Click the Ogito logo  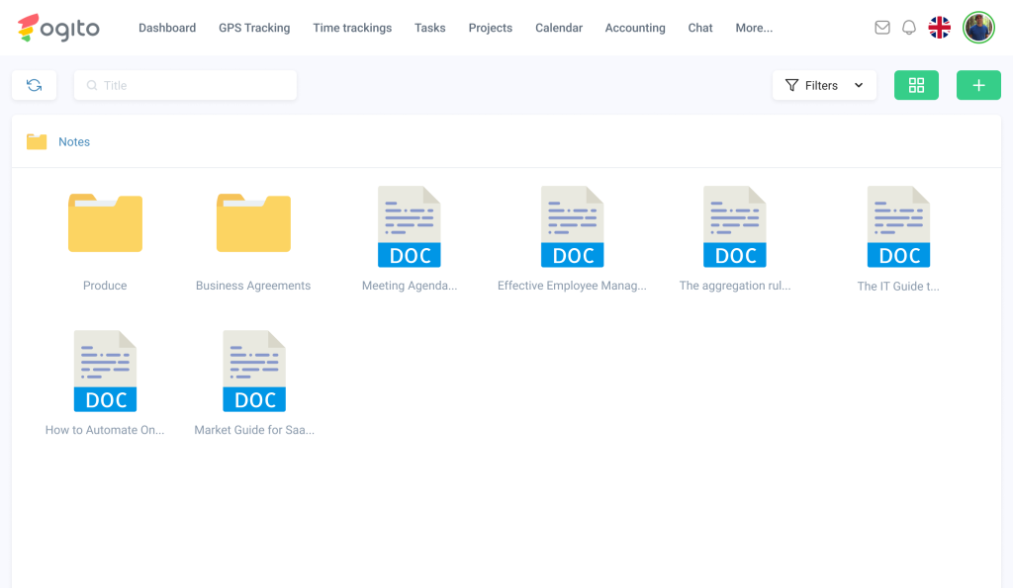tap(59, 28)
